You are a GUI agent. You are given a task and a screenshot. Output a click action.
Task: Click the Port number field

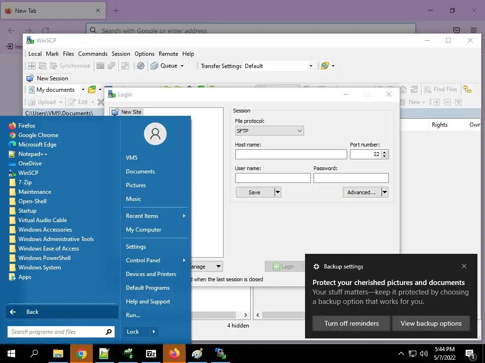(x=366, y=155)
